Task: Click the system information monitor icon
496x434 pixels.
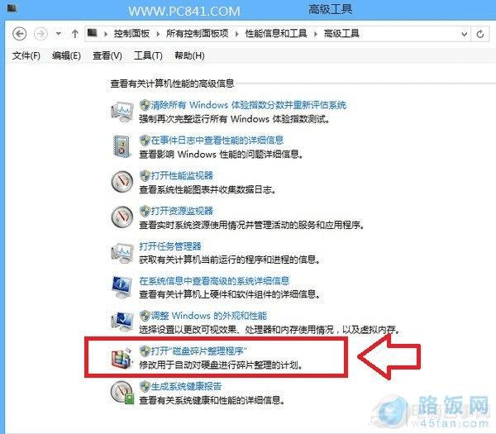Action: tap(122, 287)
